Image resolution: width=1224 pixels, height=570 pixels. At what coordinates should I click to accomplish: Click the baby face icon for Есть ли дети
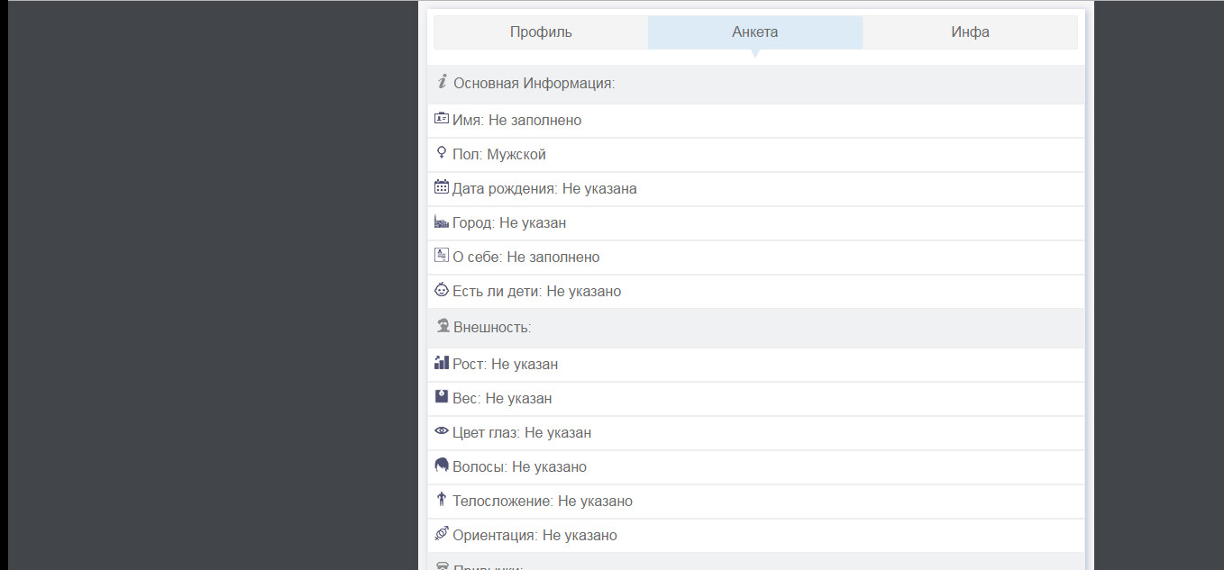[442, 290]
